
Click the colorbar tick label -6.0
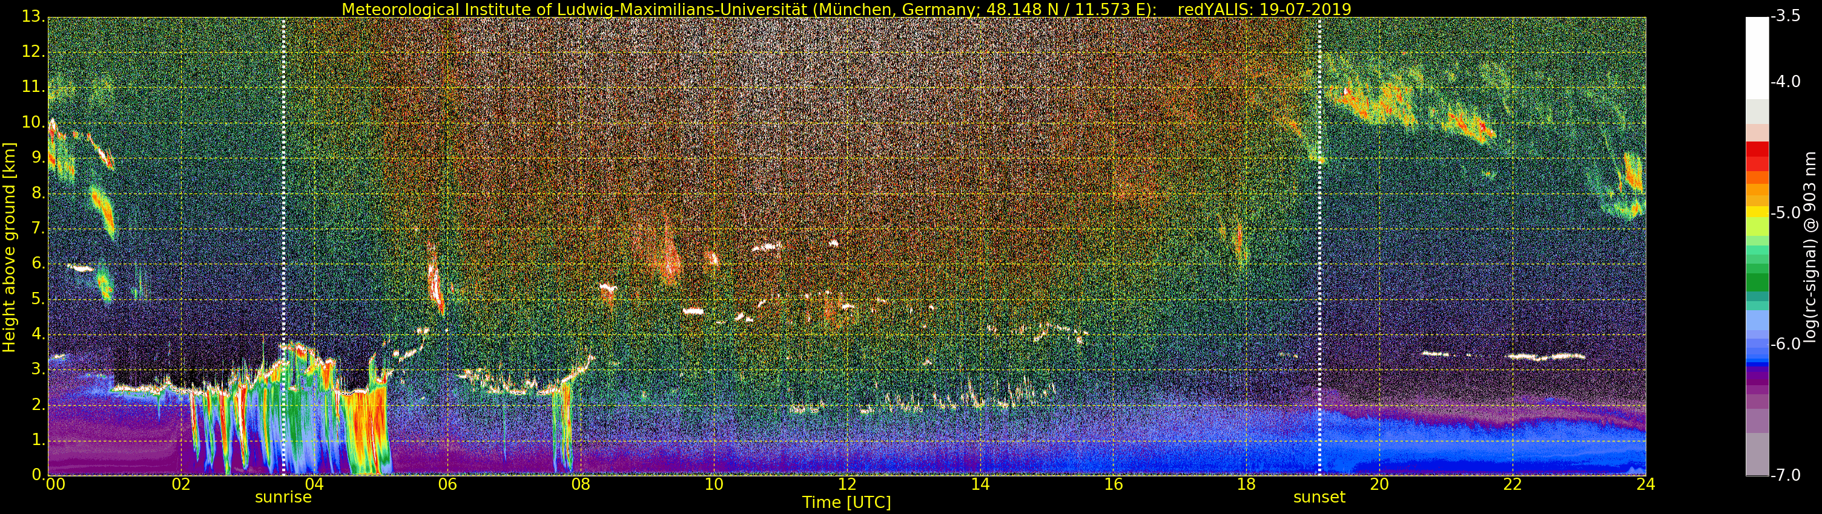coord(1785,344)
